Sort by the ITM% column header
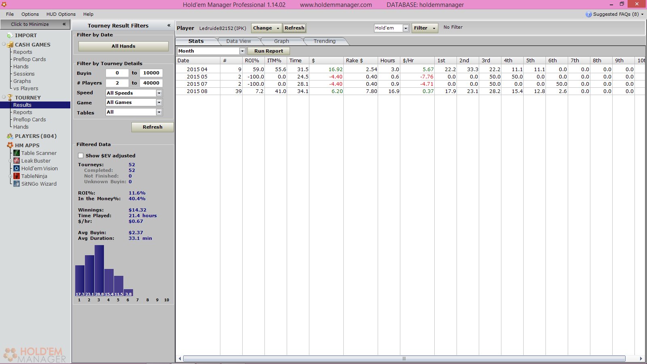The image size is (647, 364). pyautogui.click(x=276, y=61)
